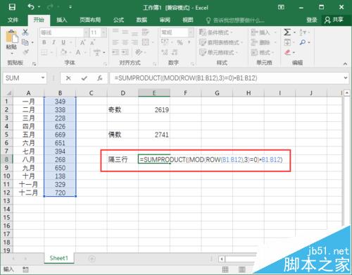The width and height of the screenshot is (352, 275).
Task: Click the Fill Color bucket button
Action: coord(63,52)
